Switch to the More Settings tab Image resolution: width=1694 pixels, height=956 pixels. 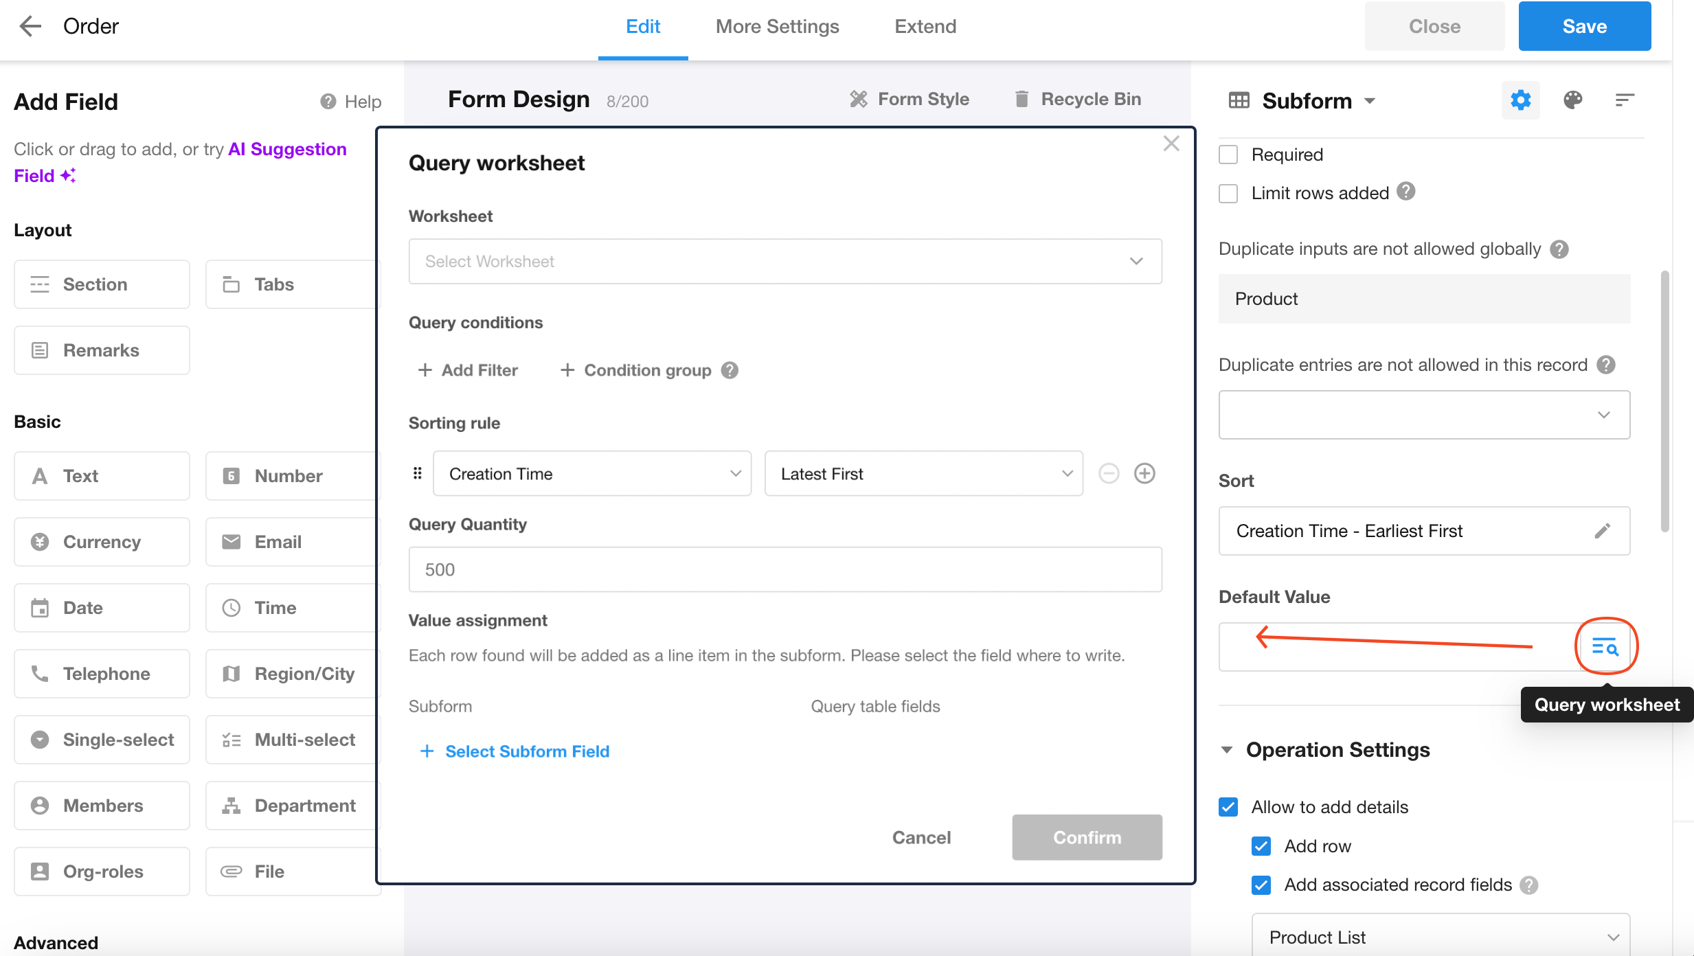pyautogui.click(x=777, y=26)
